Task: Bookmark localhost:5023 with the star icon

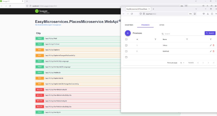Action: tap(195, 14)
